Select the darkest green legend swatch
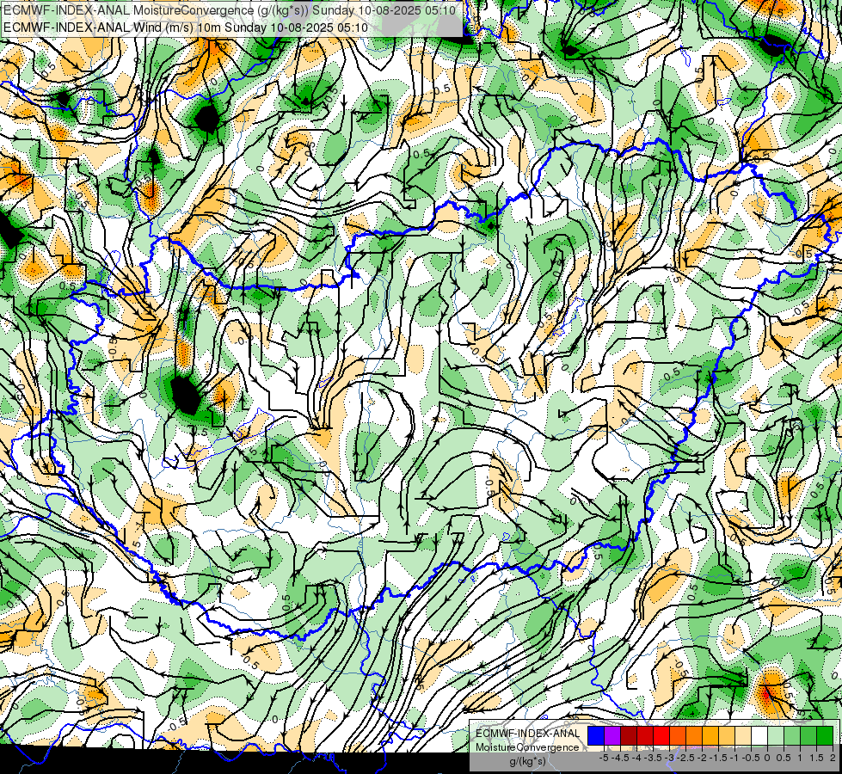 point(825,736)
